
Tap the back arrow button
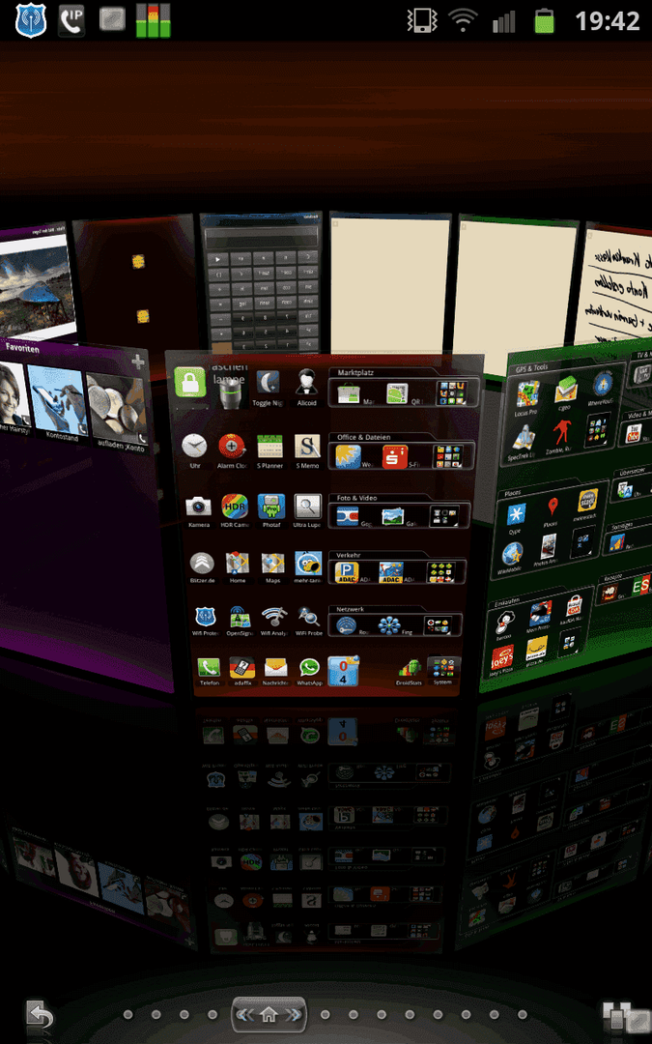(x=40, y=1015)
